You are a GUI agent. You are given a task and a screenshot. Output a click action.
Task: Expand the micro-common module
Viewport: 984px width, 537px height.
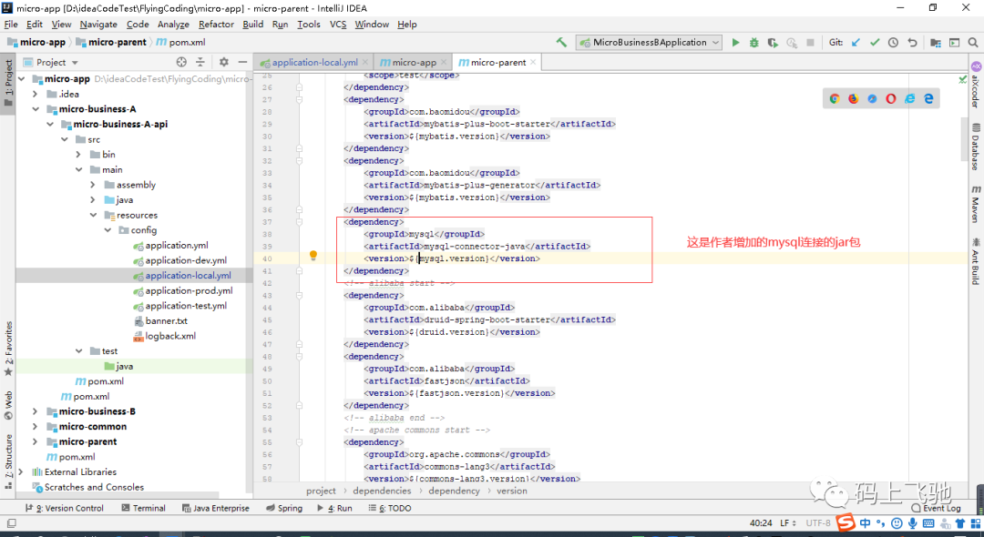[x=36, y=427]
